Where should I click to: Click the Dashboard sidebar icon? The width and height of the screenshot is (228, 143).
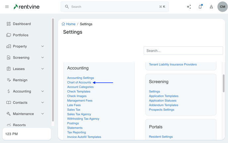9,24
